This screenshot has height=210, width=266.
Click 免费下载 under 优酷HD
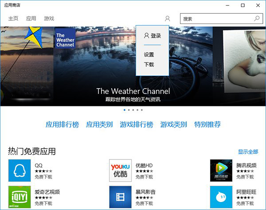point(144,177)
